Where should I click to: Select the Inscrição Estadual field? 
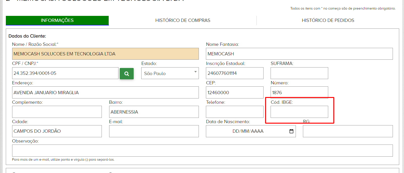pos(234,73)
